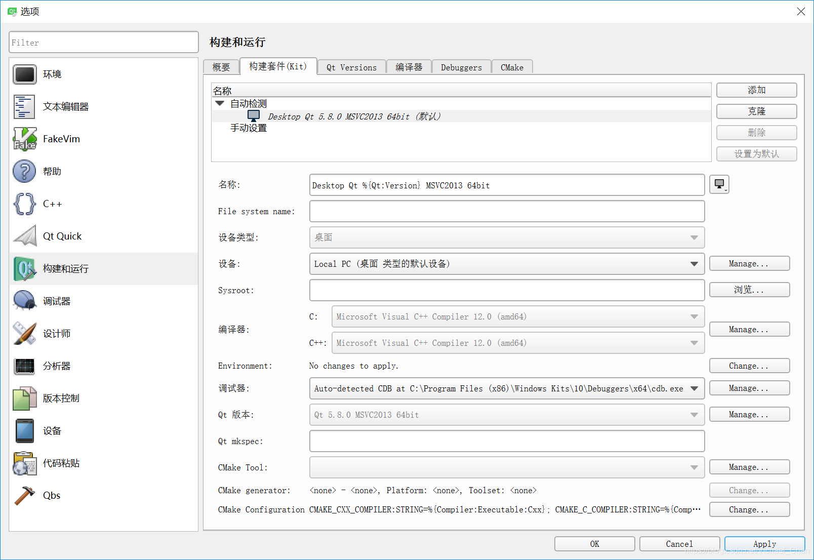The height and width of the screenshot is (560, 814).
Task: Focus the Filter search field
Action: pyautogui.click(x=104, y=43)
